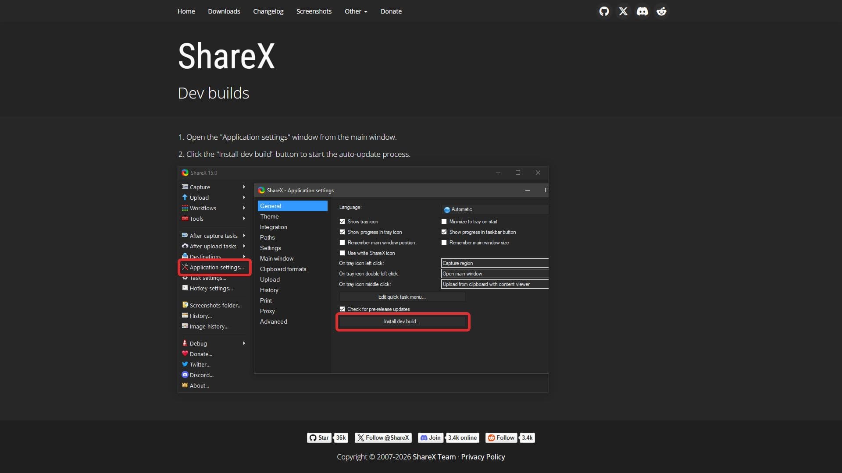Go to Home in the top navigation
The width and height of the screenshot is (842, 473).
[x=186, y=11]
